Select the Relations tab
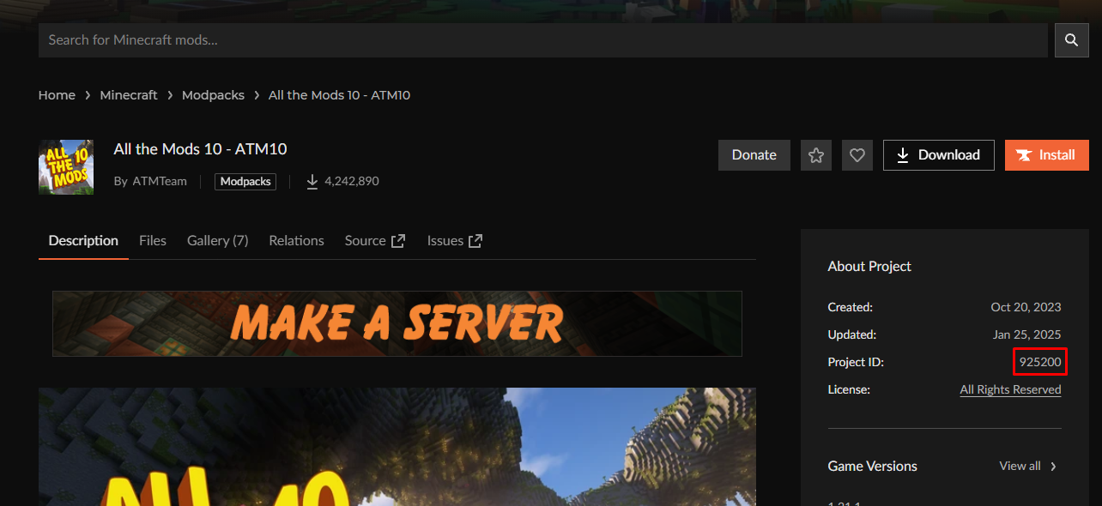The image size is (1102, 506). tap(296, 241)
